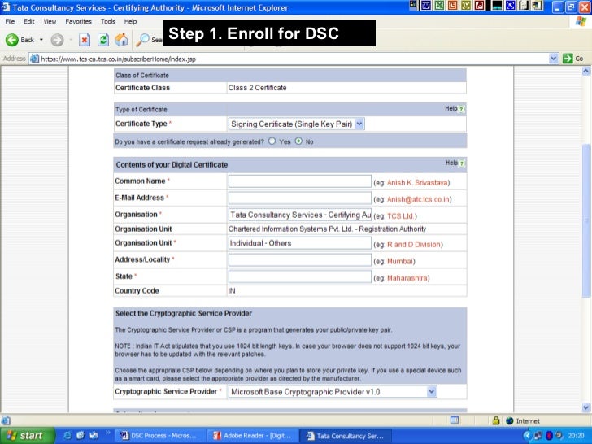
Task: Launch Access from the Office shortcut bar
Action: click(x=480, y=6)
